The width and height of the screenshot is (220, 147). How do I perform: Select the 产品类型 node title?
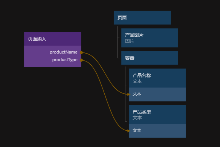point(142,112)
